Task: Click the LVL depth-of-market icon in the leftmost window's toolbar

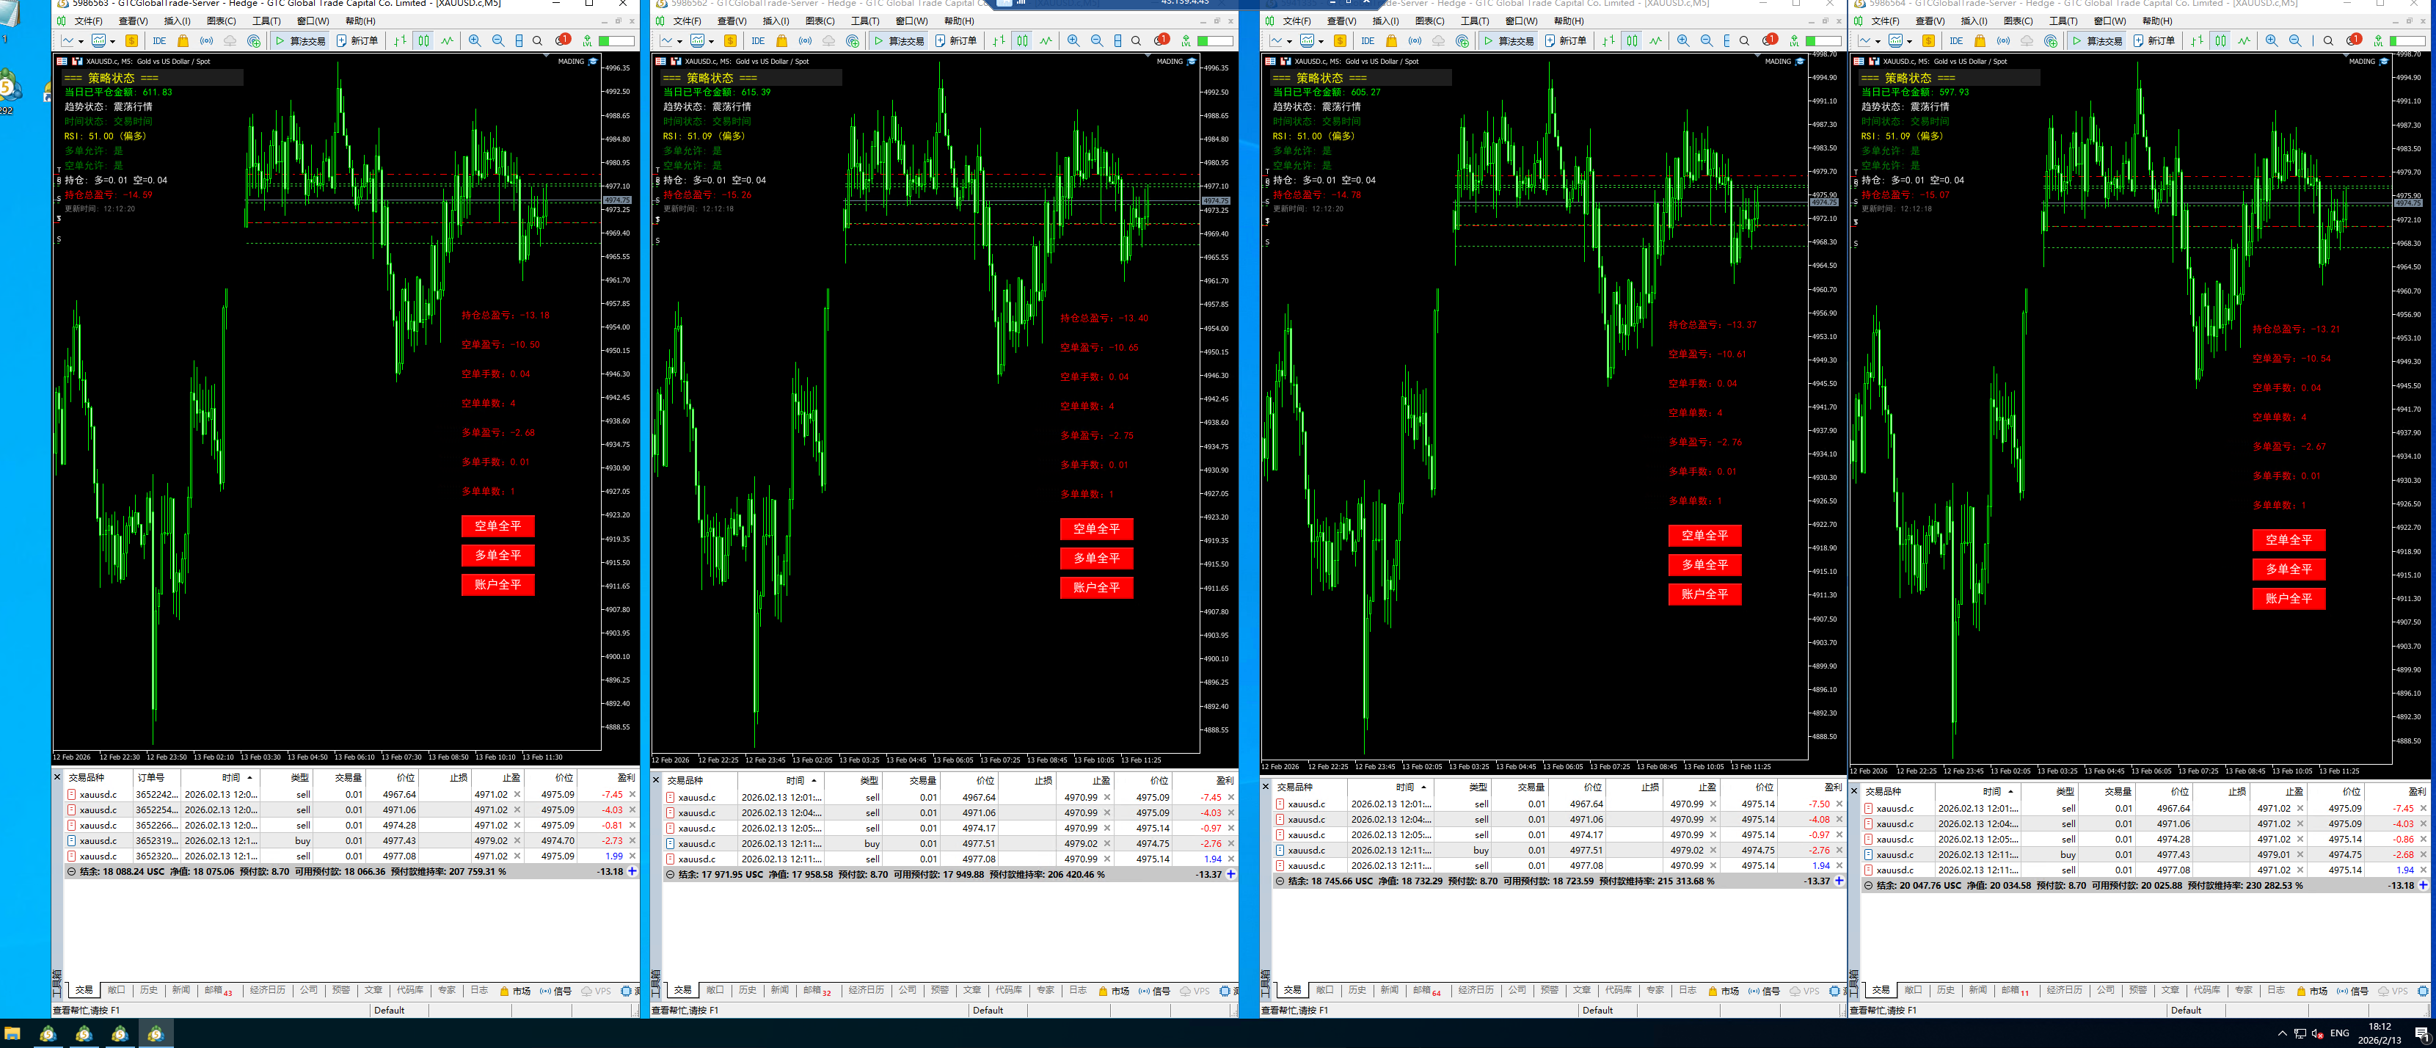Action: (587, 40)
